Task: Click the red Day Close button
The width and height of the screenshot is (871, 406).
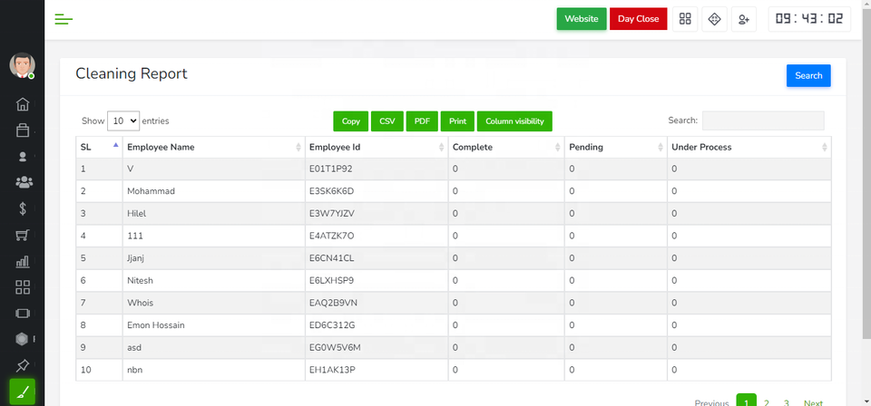Action: coord(638,19)
